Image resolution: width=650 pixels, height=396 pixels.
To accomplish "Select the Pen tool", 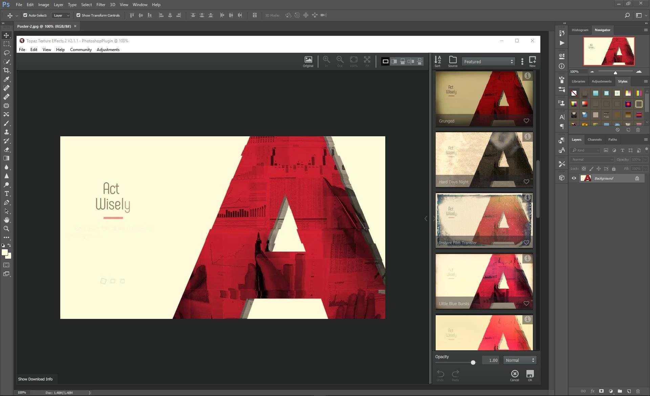I will 6,202.
